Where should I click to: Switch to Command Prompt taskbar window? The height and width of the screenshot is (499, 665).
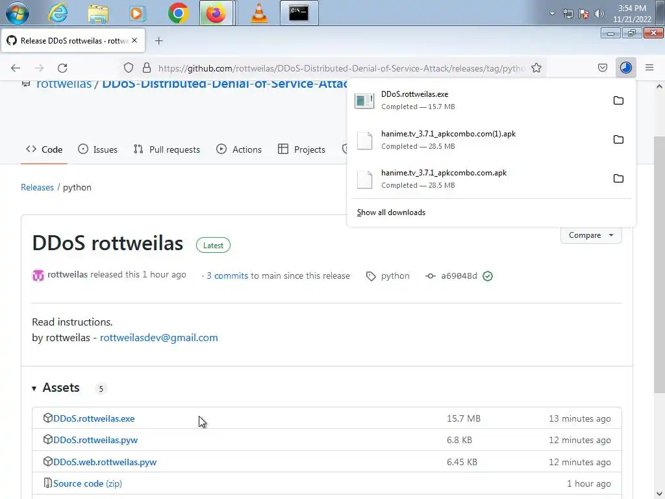[299, 13]
